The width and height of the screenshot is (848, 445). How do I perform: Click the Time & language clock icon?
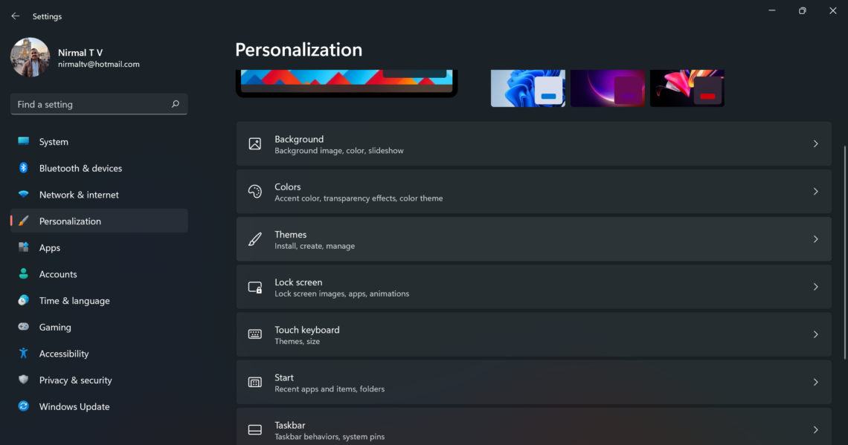tap(24, 300)
